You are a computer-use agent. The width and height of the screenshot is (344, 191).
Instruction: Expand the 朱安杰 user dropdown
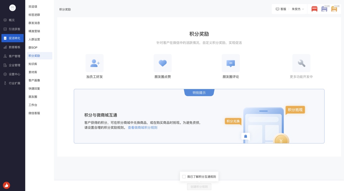tap(298, 9)
